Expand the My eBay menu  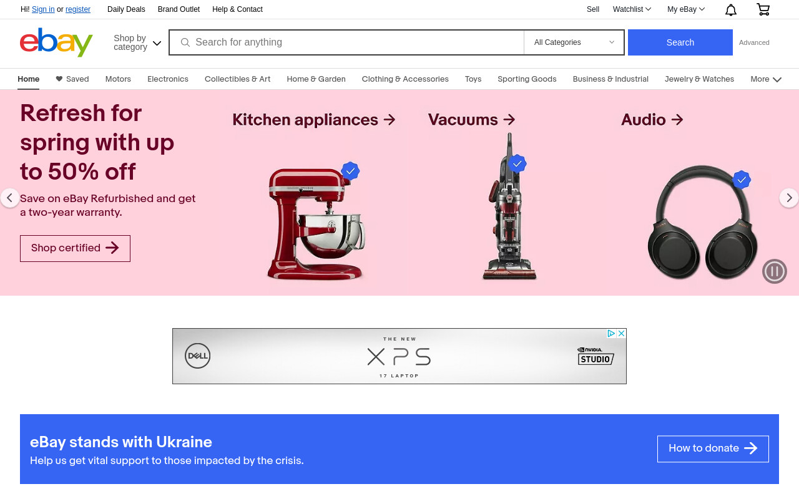pos(686,9)
